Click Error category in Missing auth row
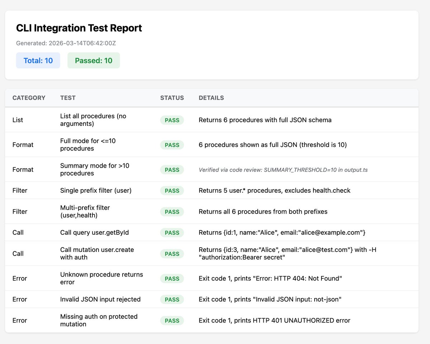430x344 pixels. [x=20, y=320]
